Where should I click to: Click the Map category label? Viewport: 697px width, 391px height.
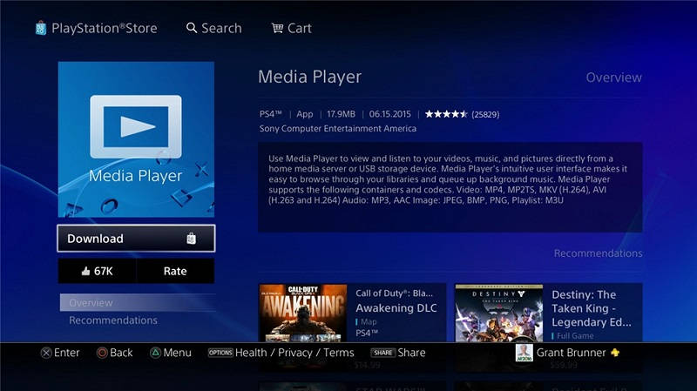(369, 321)
